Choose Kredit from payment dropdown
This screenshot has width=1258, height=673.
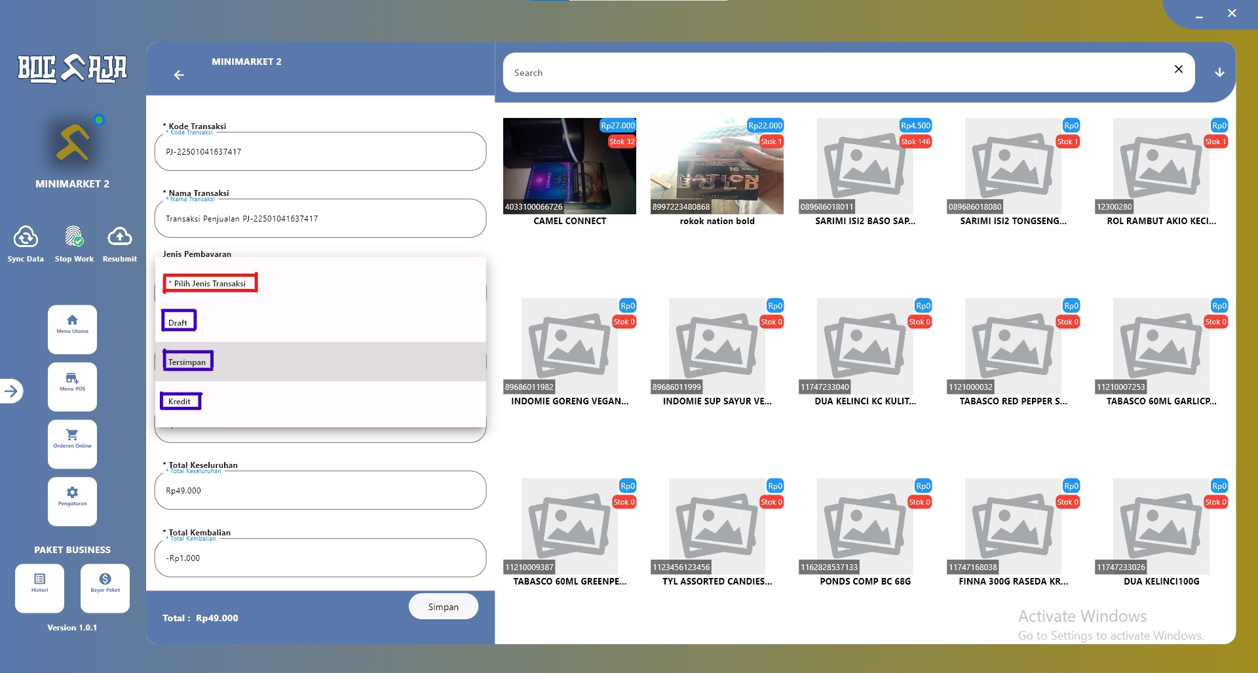(x=320, y=401)
